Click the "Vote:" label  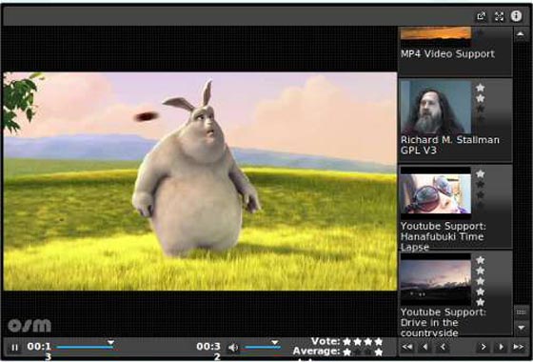[326, 341]
